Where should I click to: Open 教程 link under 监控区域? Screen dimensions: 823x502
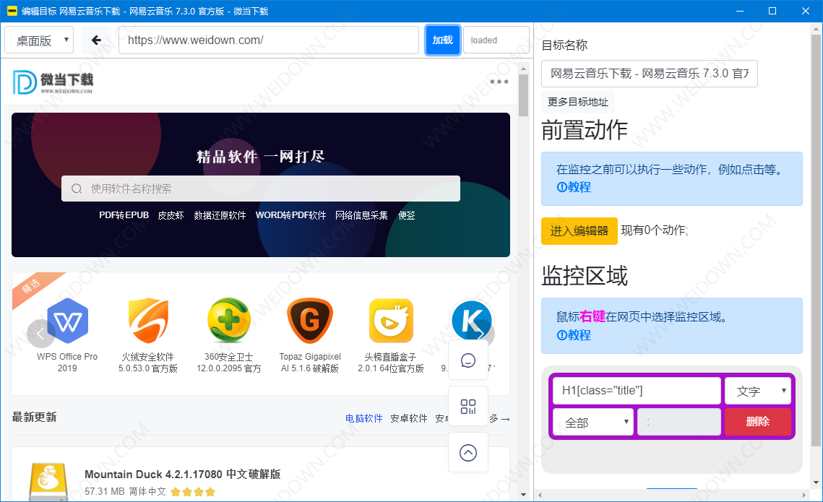click(x=574, y=335)
